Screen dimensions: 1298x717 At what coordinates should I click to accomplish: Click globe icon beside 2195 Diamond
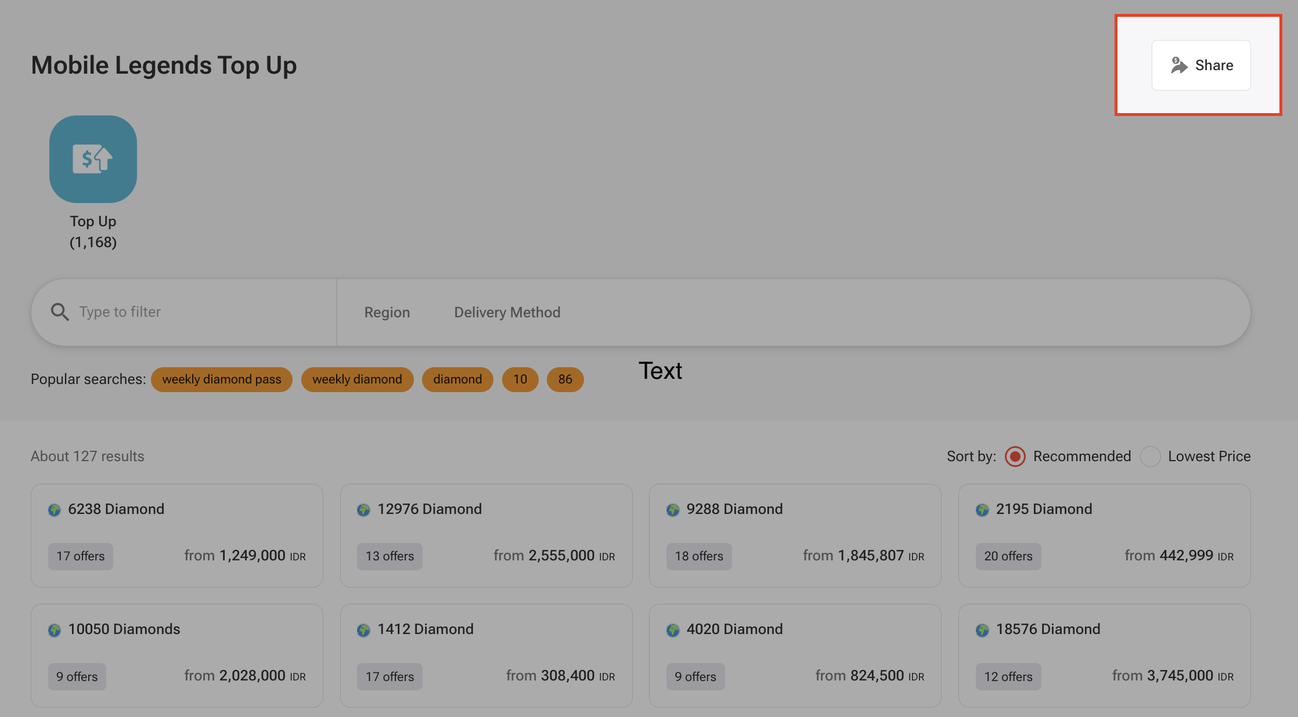[982, 510]
